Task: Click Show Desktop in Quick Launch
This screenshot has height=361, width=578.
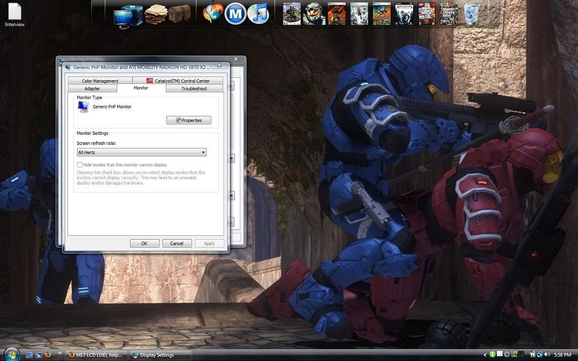Action: pyautogui.click(x=29, y=355)
